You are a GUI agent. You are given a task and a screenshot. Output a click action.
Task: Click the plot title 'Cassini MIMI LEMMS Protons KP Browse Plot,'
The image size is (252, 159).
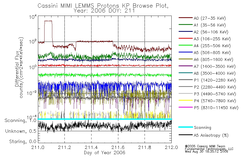coord(103,6)
